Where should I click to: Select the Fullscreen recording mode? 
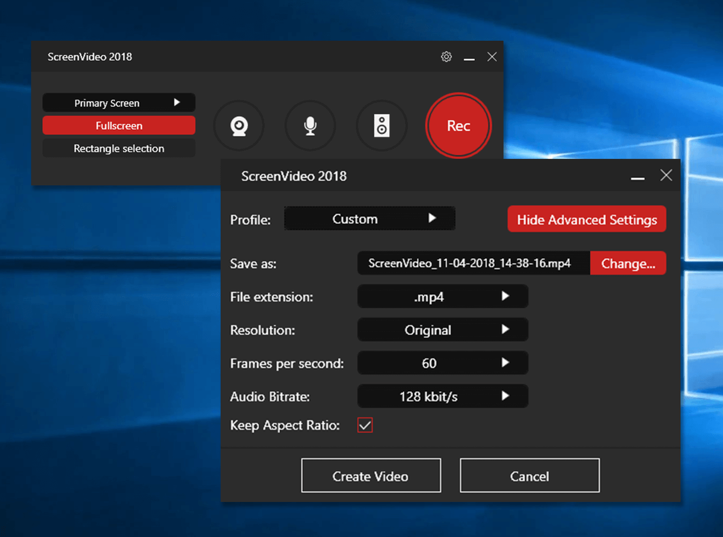(x=118, y=125)
